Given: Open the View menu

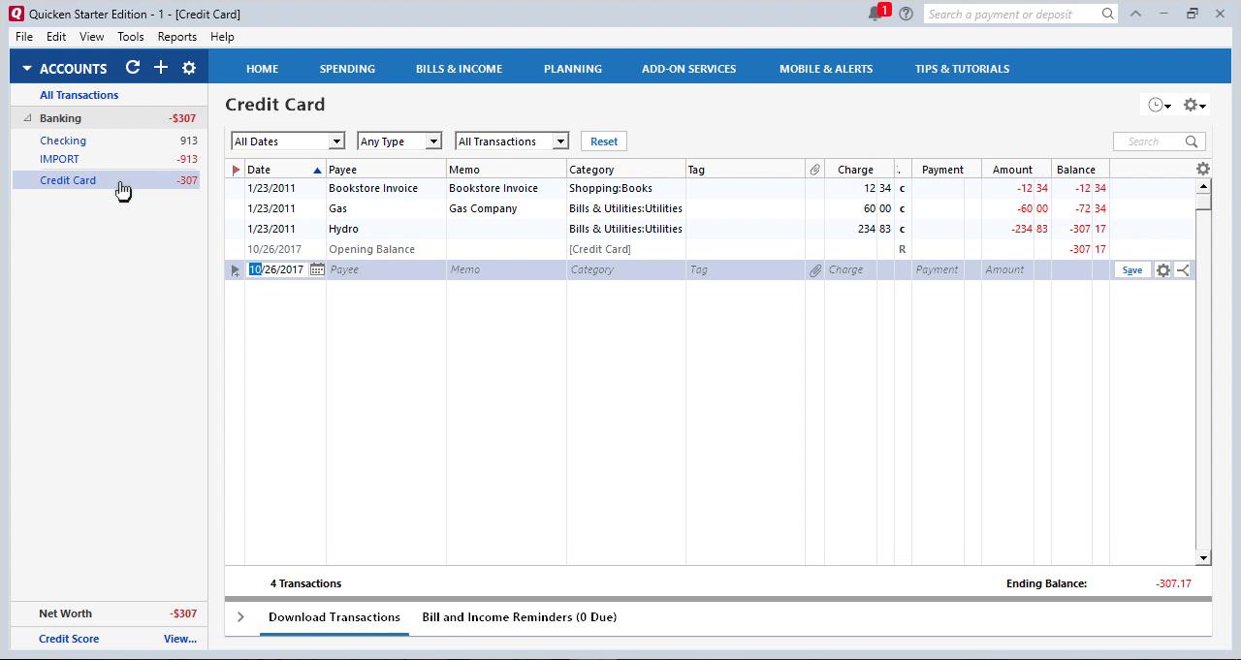Looking at the screenshot, I should pyautogui.click(x=92, y=37).
